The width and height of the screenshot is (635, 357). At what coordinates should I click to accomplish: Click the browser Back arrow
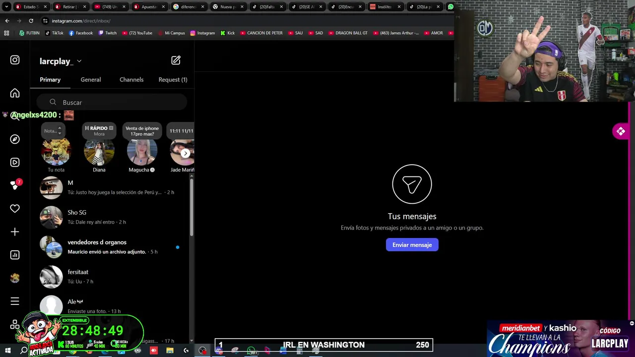tap(7, 21)
